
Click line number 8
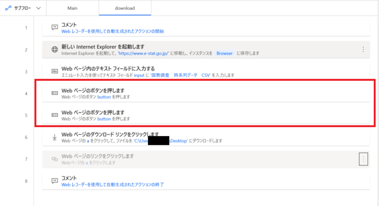(x=26, y=181)
